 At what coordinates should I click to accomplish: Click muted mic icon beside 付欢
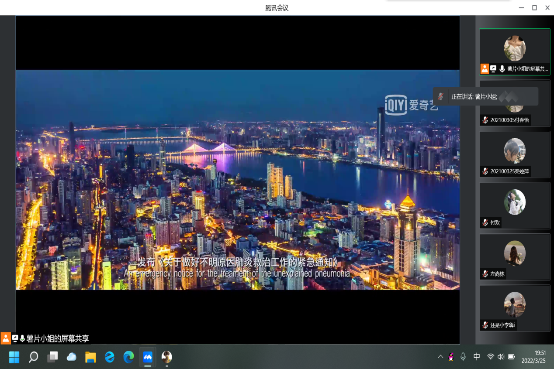(x=485, y=222)
